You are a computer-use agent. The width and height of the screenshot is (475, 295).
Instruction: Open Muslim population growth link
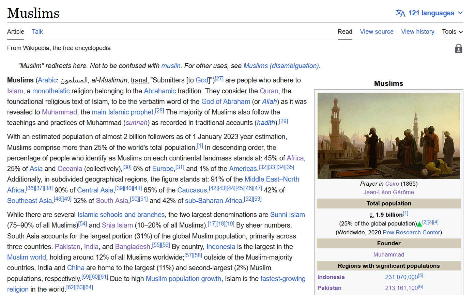(x=183, y=279)
